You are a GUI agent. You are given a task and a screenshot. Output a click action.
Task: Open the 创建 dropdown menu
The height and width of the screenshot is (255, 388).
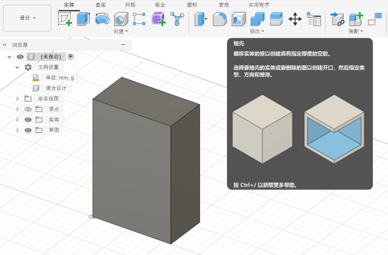coord(120,31)
